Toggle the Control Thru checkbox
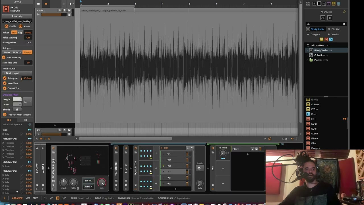 [5, 88]
